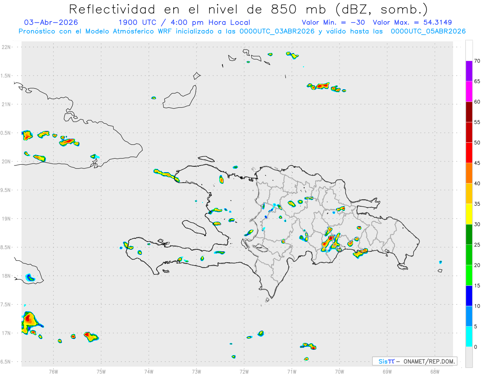This screenshot has height=377, width=488.
Task: Click the 76W longitude axis label
Action: click(x=53, y=371)
